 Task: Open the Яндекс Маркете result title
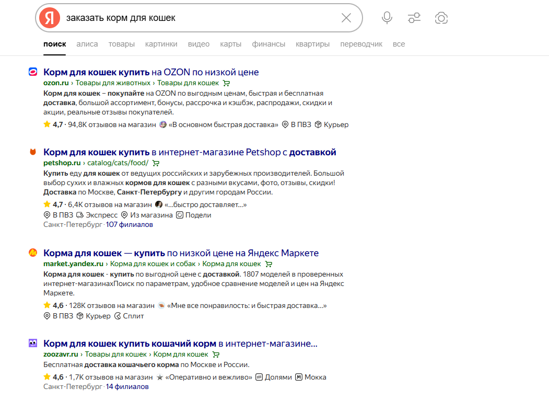pyautogui.click(x=181, y=253)
